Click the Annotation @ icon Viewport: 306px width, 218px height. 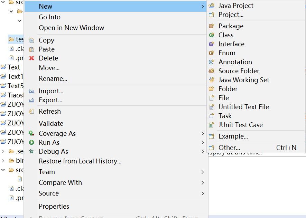(x=211, y=62)
